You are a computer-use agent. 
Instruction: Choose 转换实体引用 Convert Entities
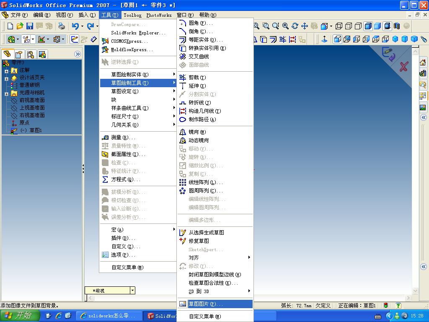point(215,48)
